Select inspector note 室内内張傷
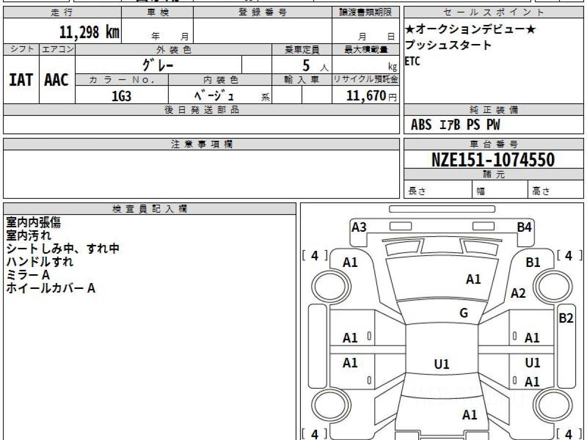Image resolution: width=587 pixels, height=440 pixels. point(33,222)
